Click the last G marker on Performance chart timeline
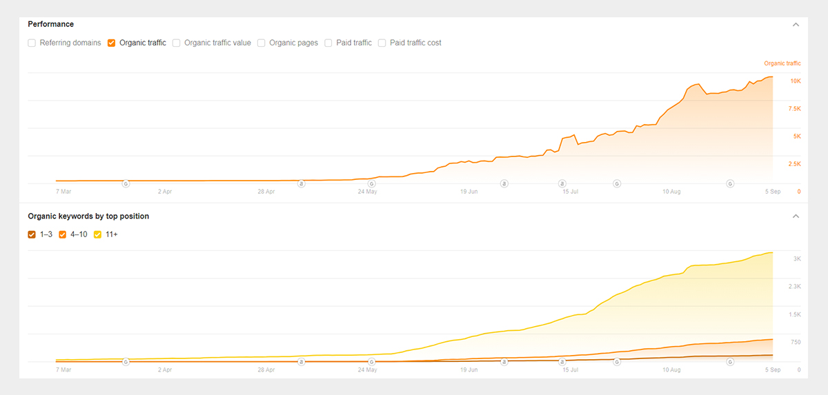 tap(730, 183)
